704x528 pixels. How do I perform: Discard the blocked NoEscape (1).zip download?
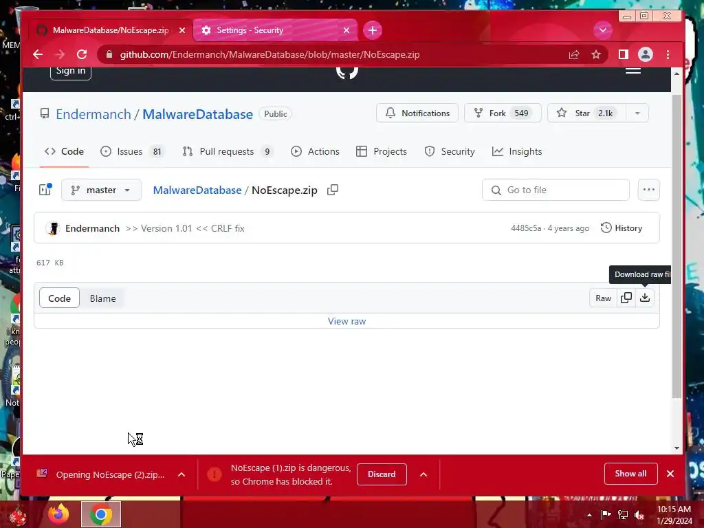382,474
